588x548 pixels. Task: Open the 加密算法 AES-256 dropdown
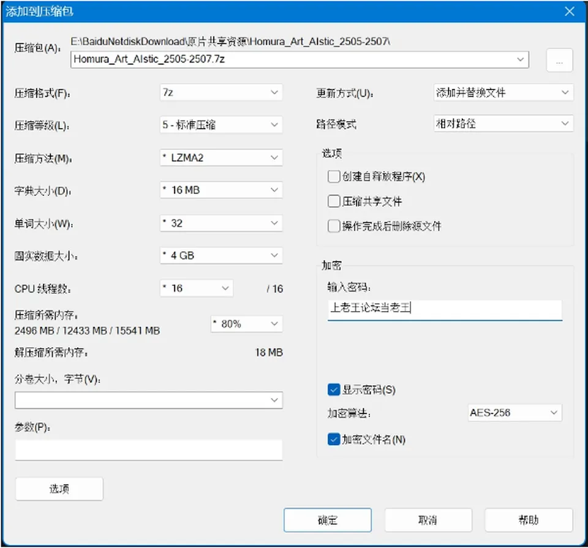click(x=515, y=413)
